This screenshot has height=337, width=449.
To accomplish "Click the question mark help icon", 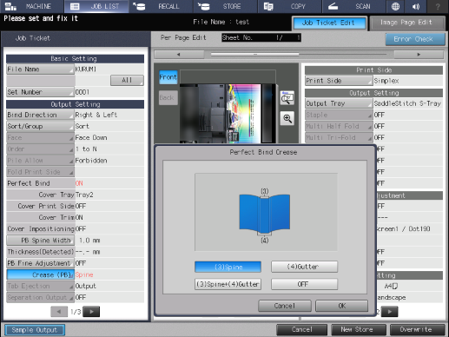I will 438,6.
